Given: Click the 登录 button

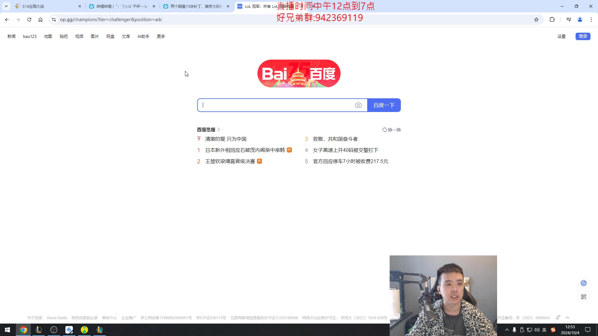Looking at the screenshot, I should pyautogui.click(x=583, y=36).
